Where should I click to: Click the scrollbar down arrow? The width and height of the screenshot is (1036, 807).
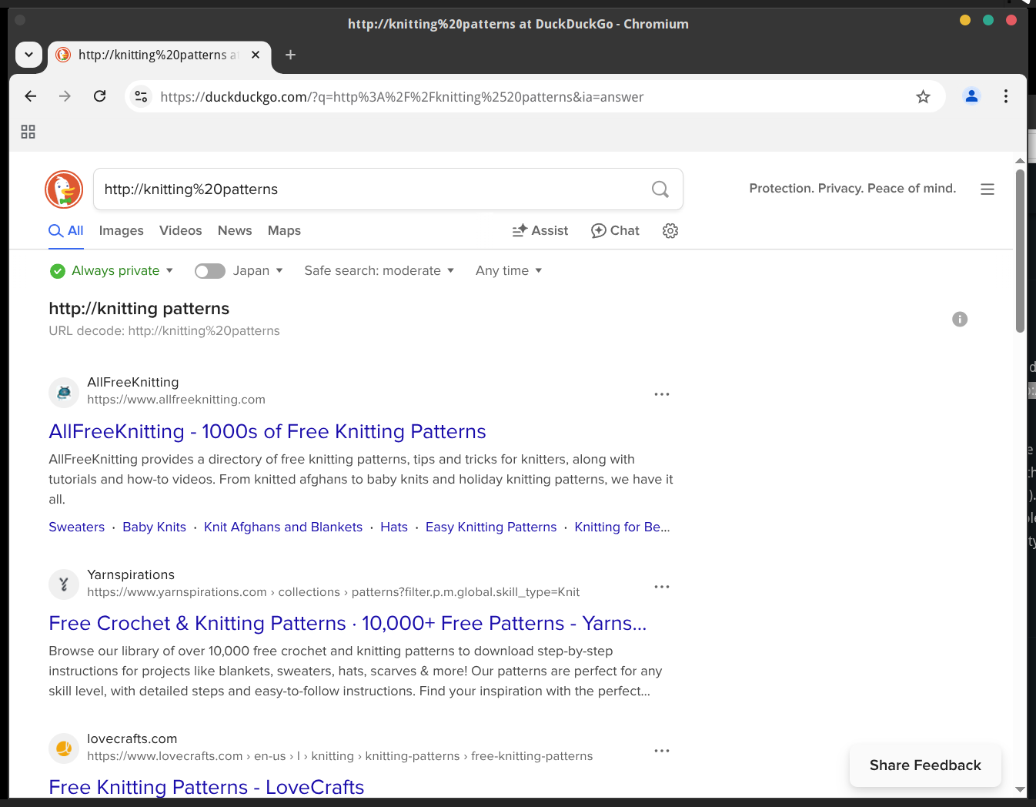[1020, 789]
